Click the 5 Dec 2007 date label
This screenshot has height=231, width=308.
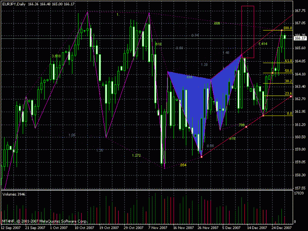click(232, 228)
